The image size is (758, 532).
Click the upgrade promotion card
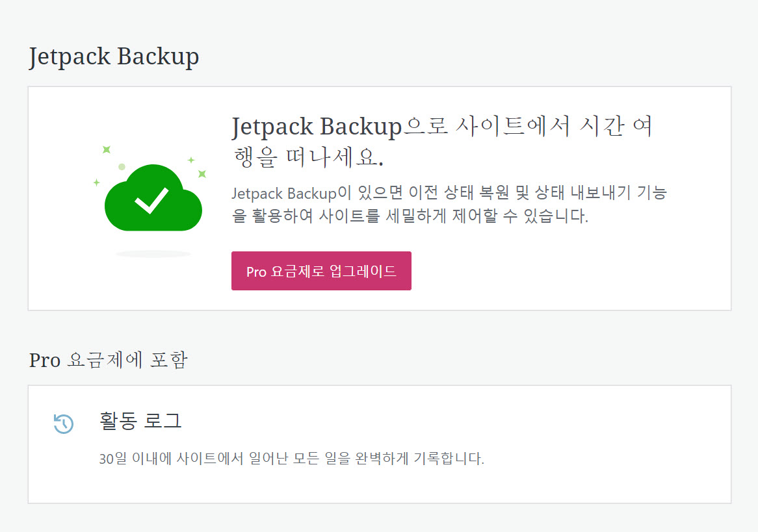tap(379, 198)
